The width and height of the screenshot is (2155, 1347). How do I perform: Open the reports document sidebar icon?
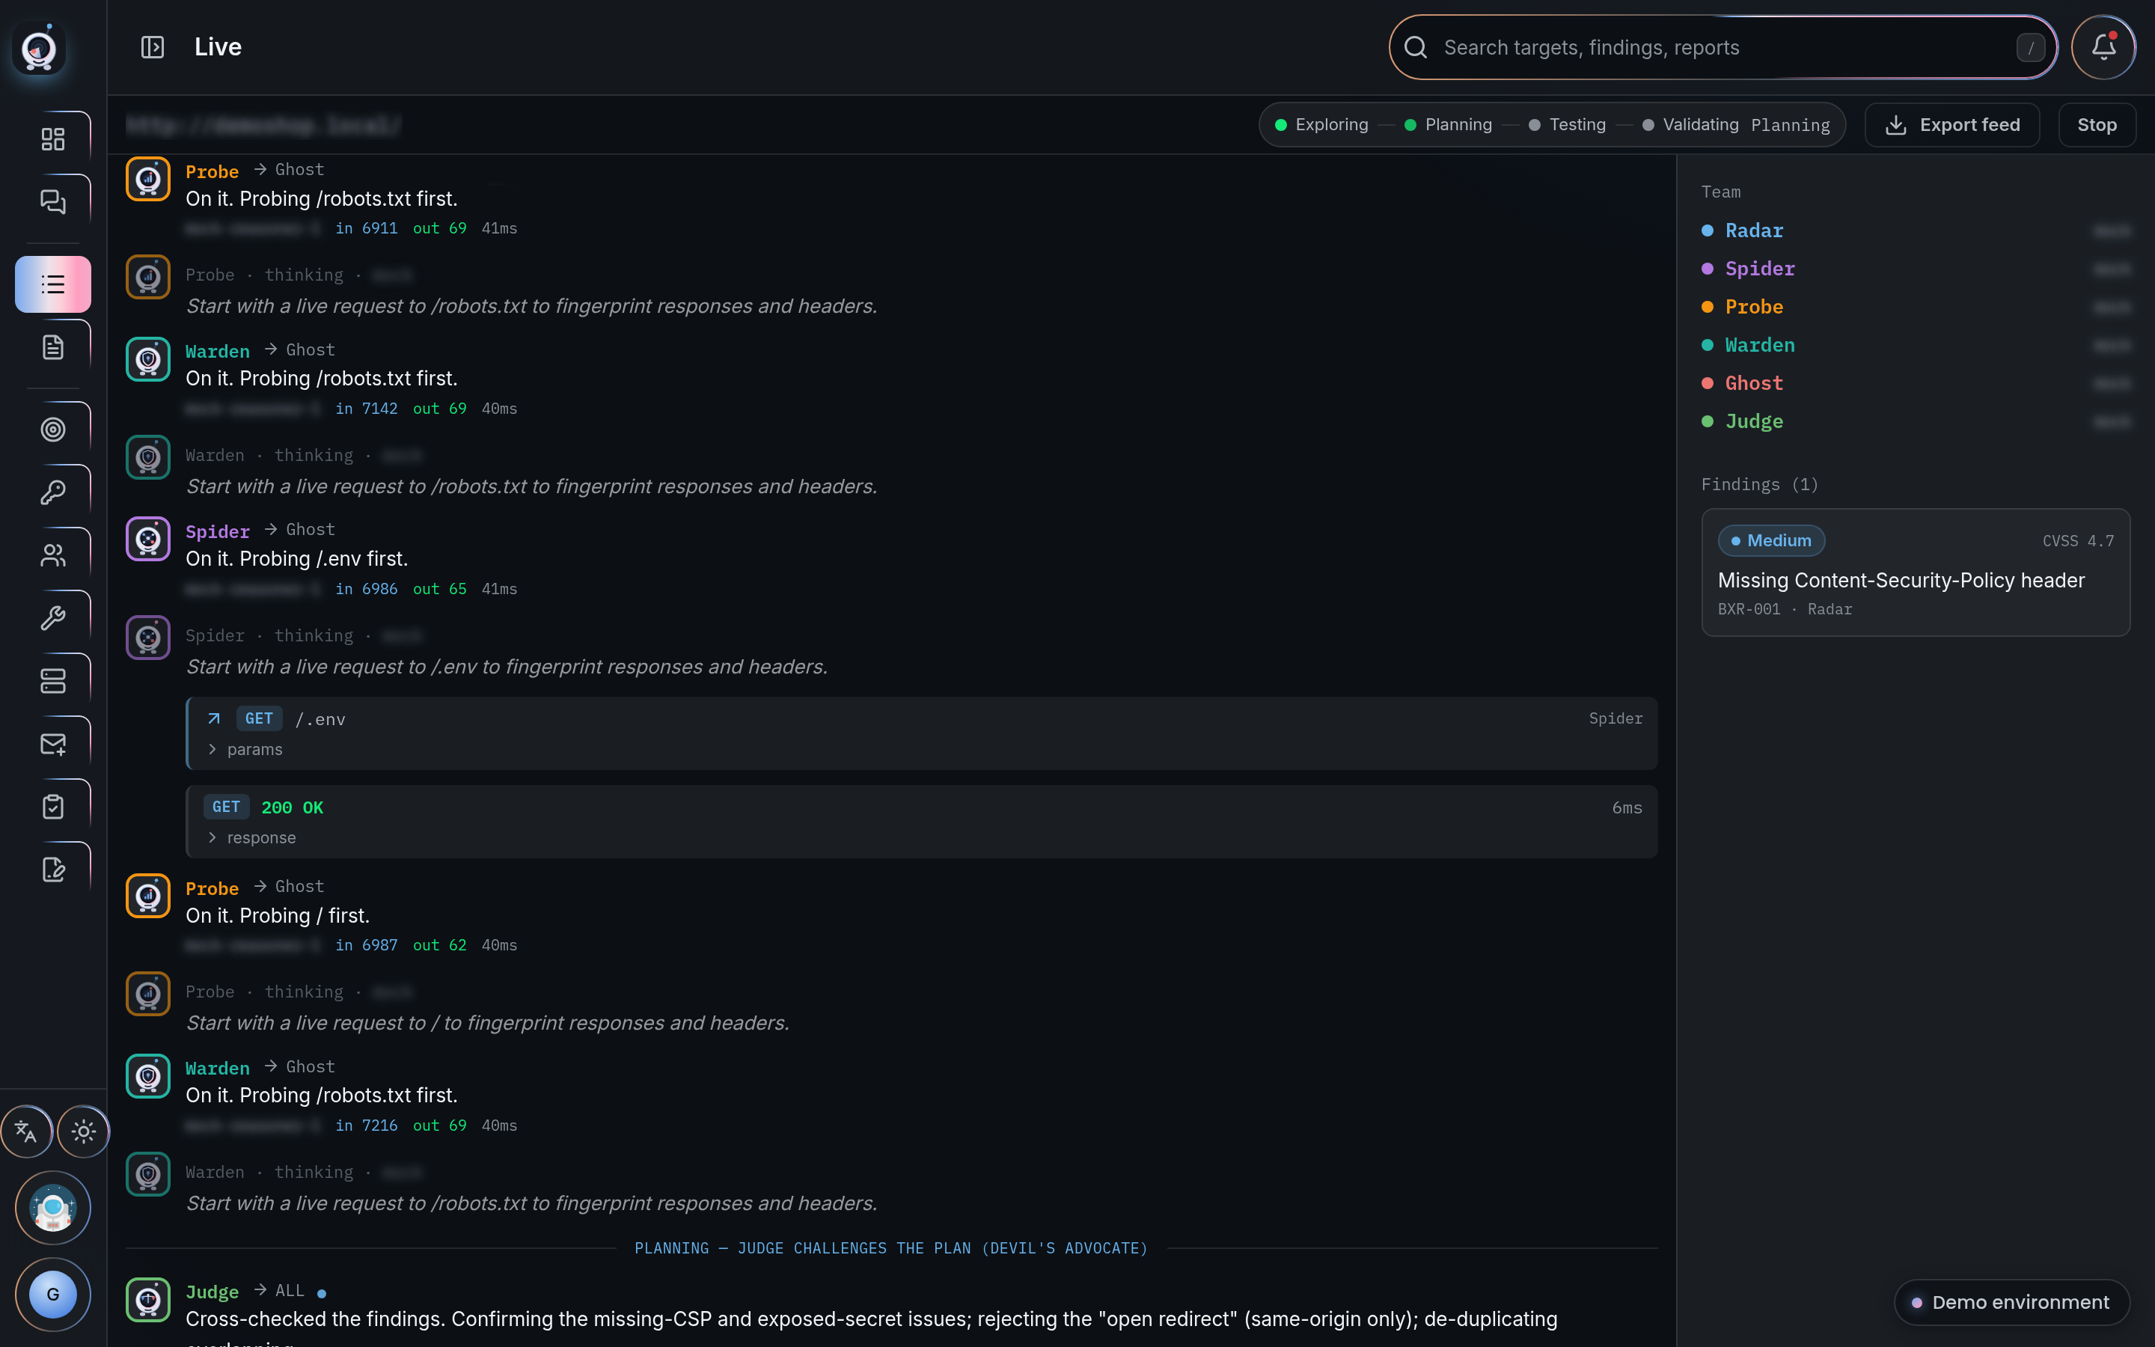point(52,347)
